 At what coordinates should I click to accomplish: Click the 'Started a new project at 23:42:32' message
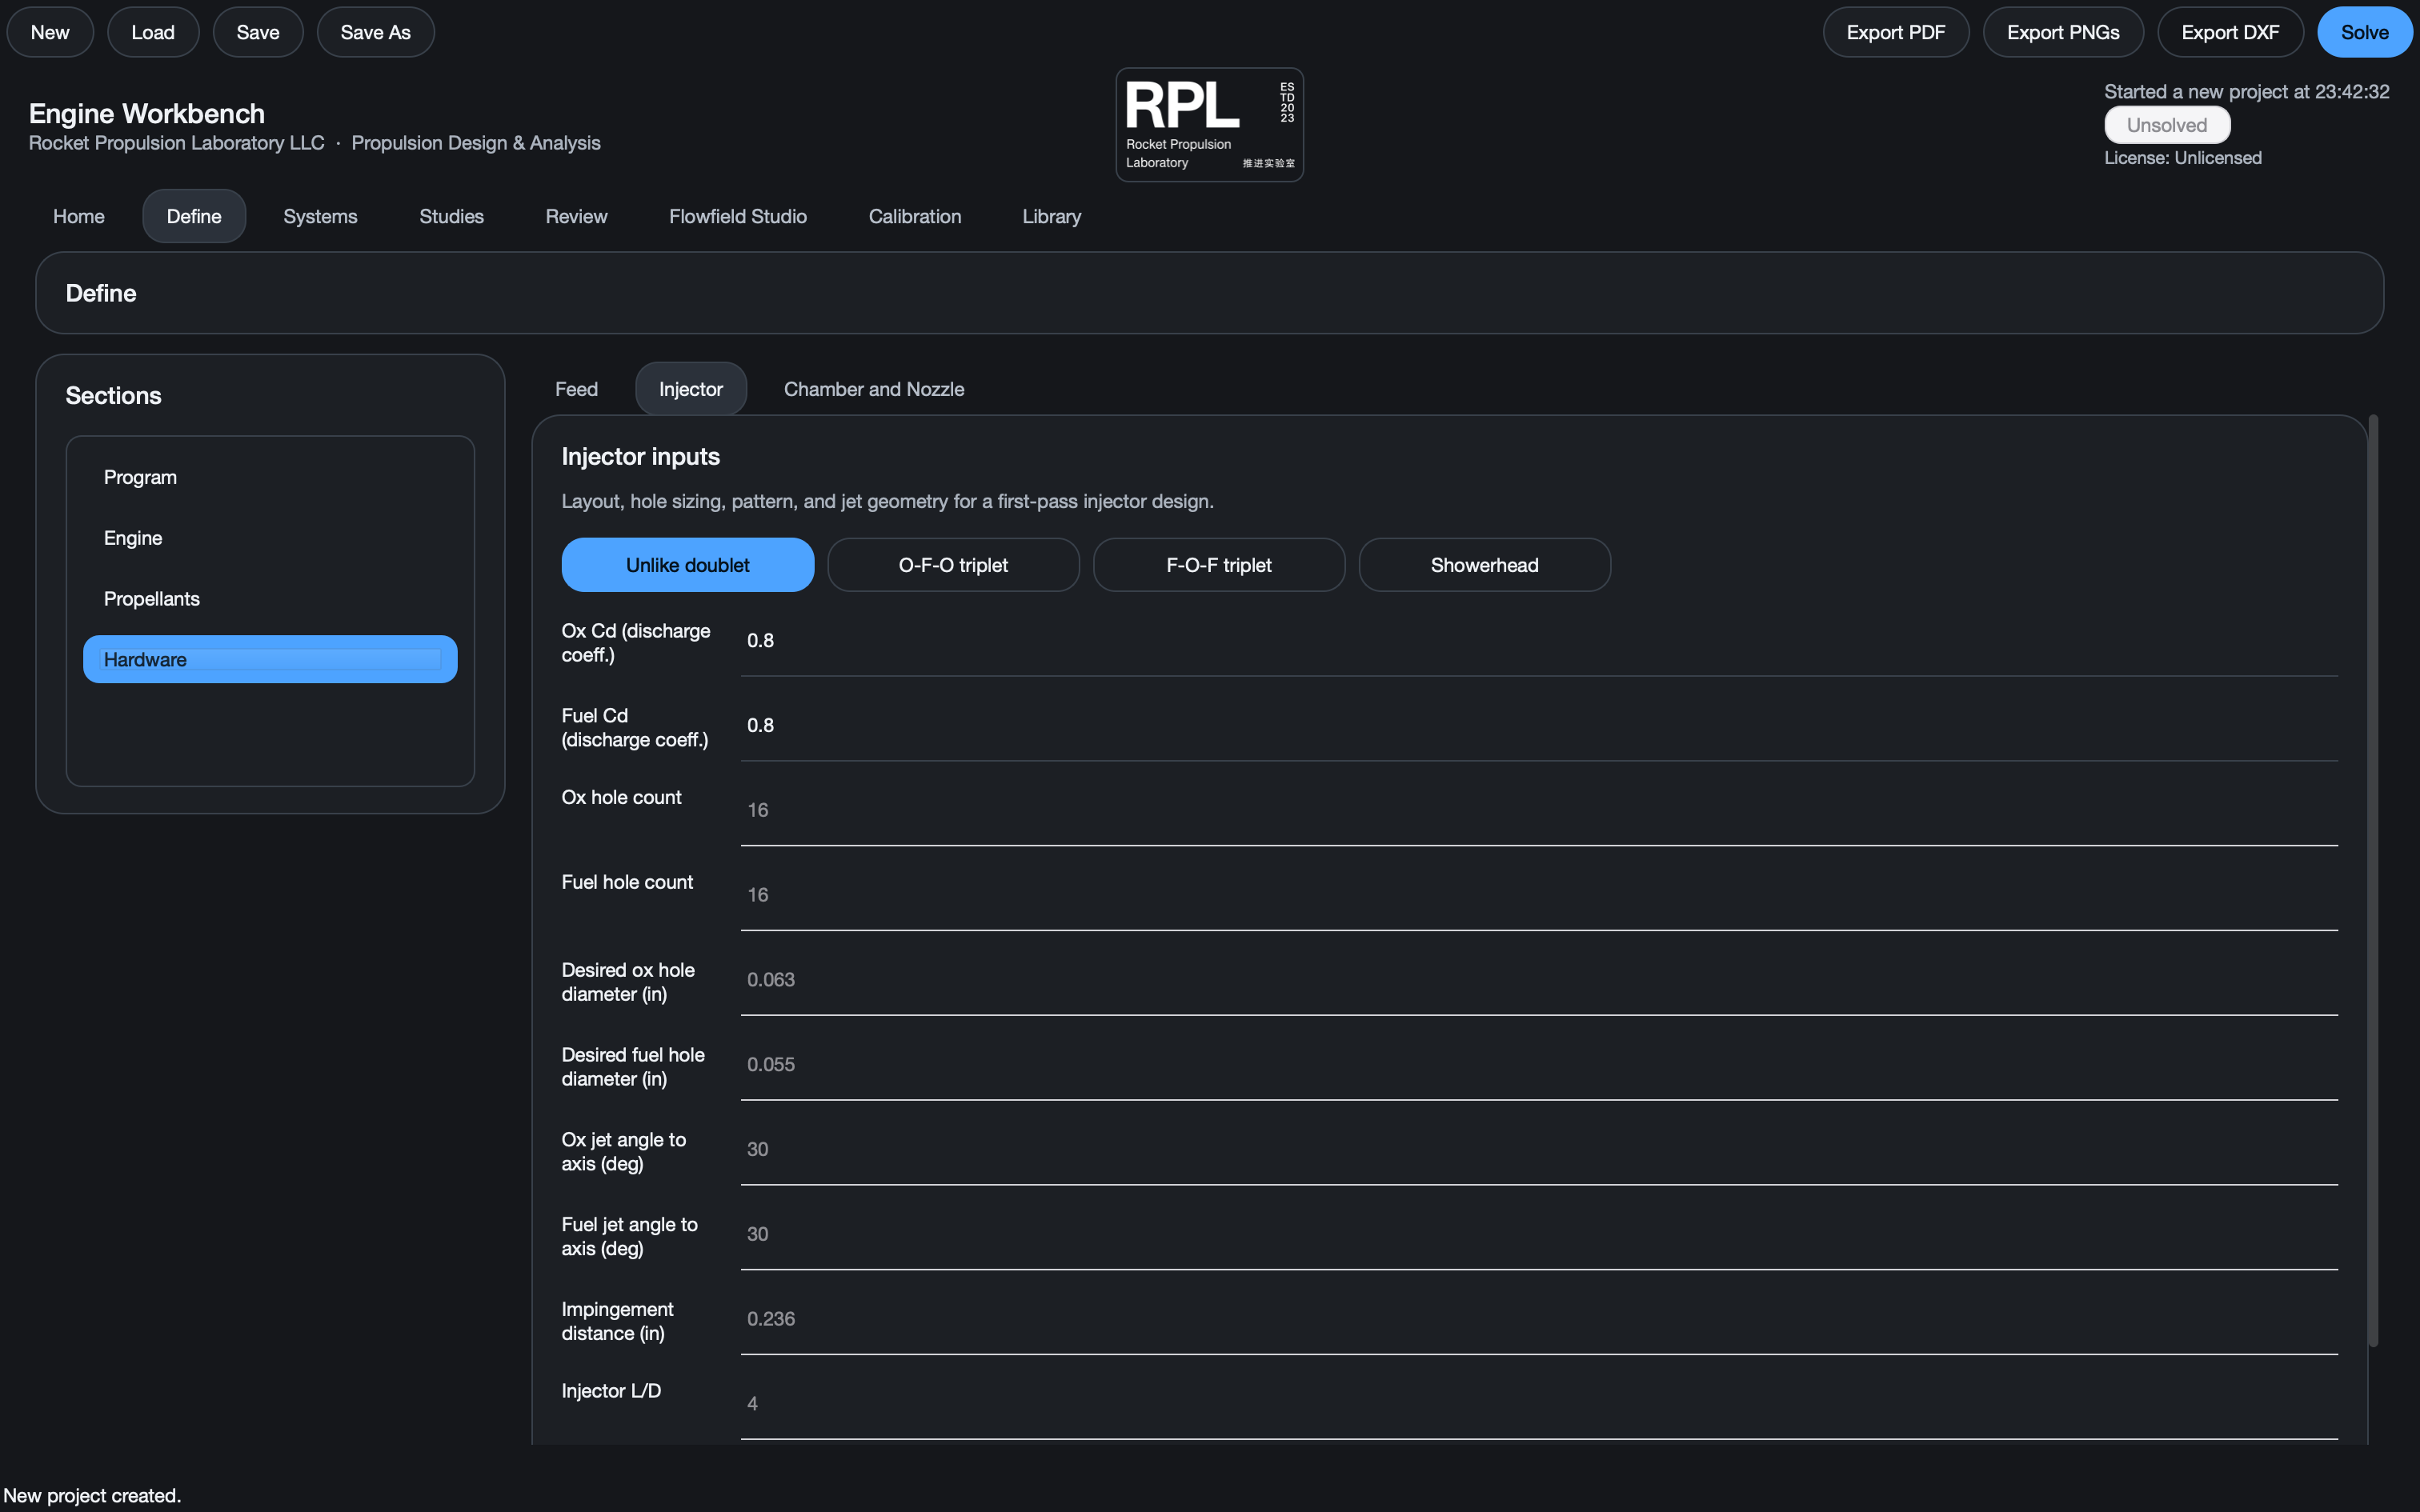point(2247,92)
